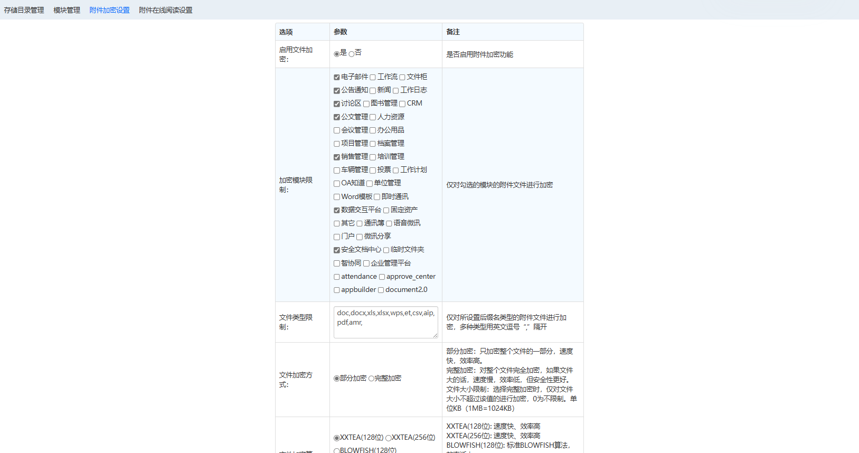Uncheck the 销售管理 checkbox
Viewport: 859px width, 453px height.
tap(337, 157)
